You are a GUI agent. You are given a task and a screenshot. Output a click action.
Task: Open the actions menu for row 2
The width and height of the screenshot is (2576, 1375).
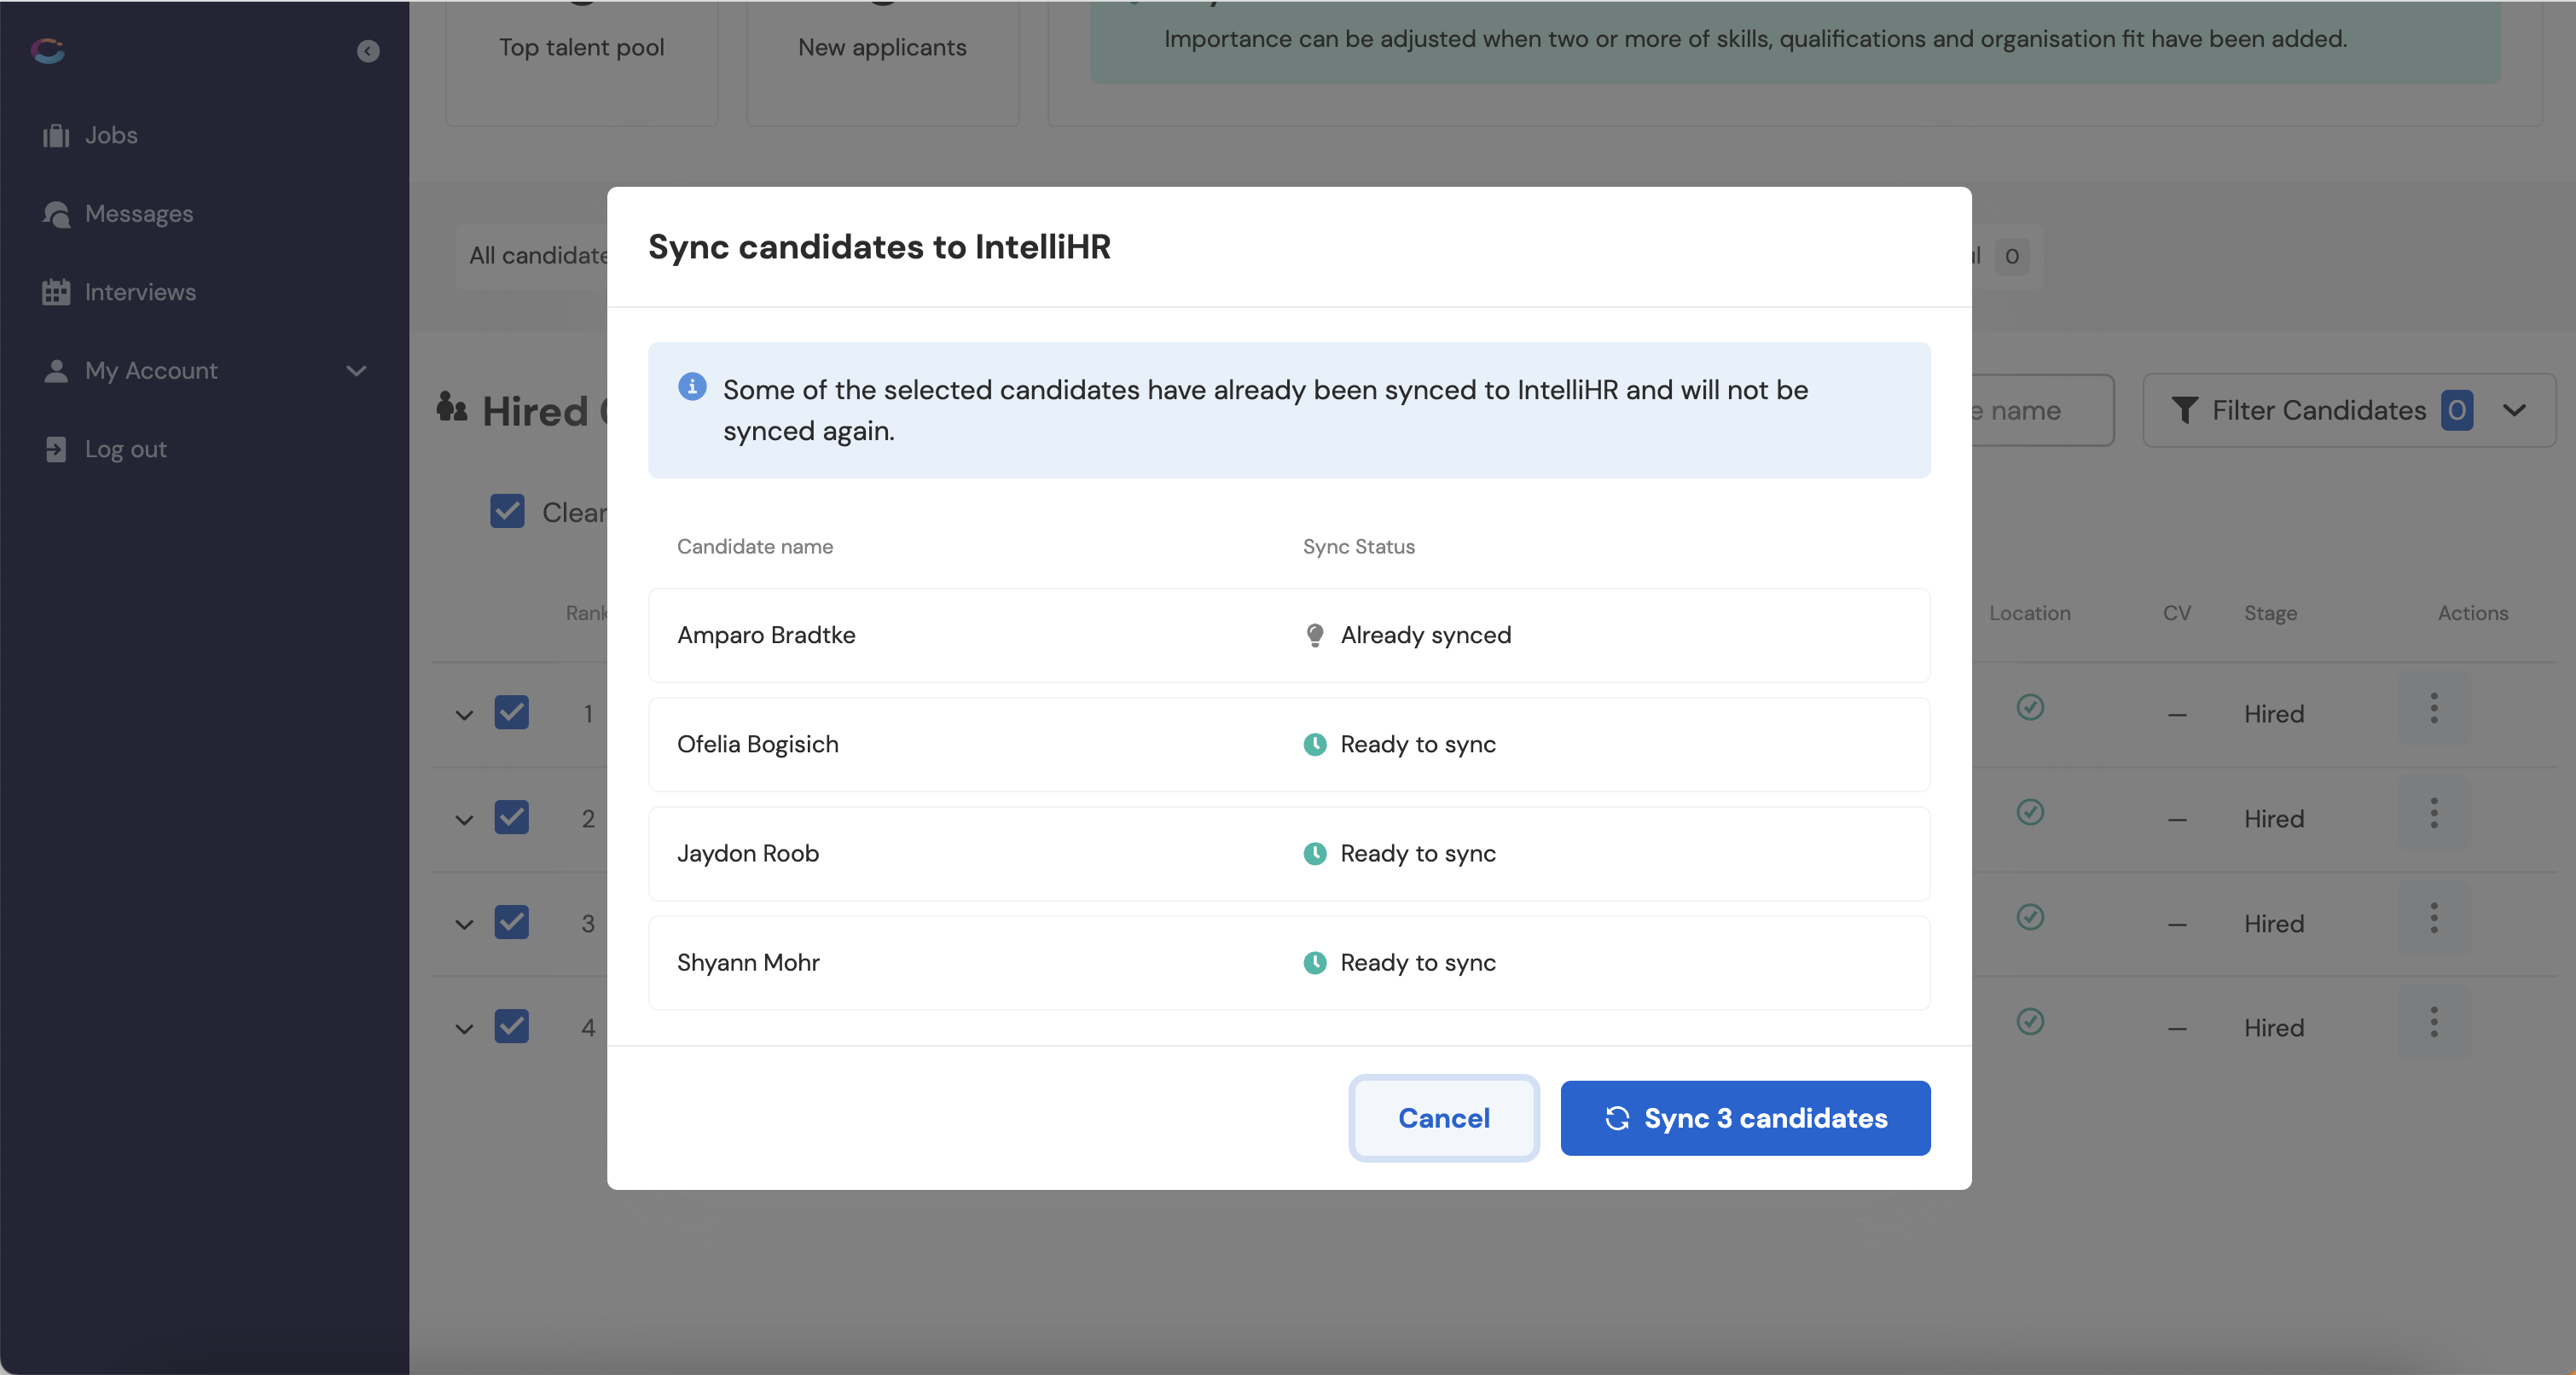point(2434,813)
